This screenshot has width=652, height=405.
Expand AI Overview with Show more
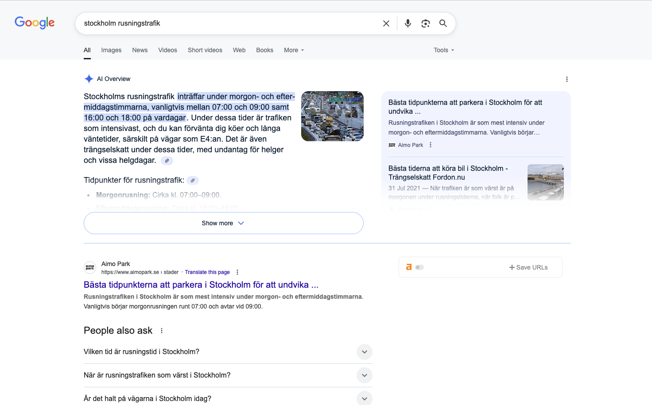[224, 223]
